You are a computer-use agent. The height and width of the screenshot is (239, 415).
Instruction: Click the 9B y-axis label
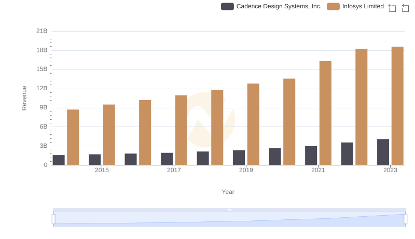[x=44, y=108]
